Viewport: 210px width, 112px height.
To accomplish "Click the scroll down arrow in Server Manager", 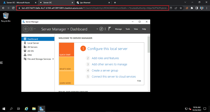I will click(x=149, y=90).
